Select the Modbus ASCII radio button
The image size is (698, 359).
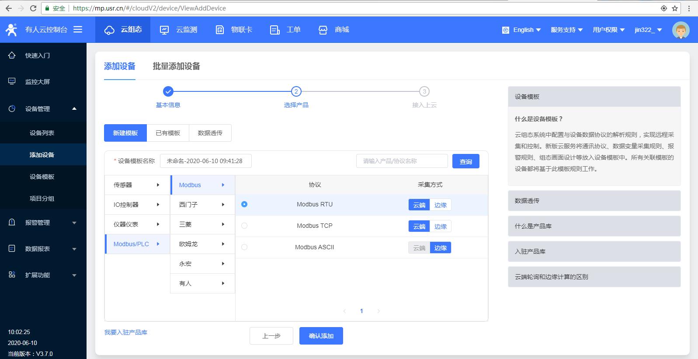coord(244,247)
